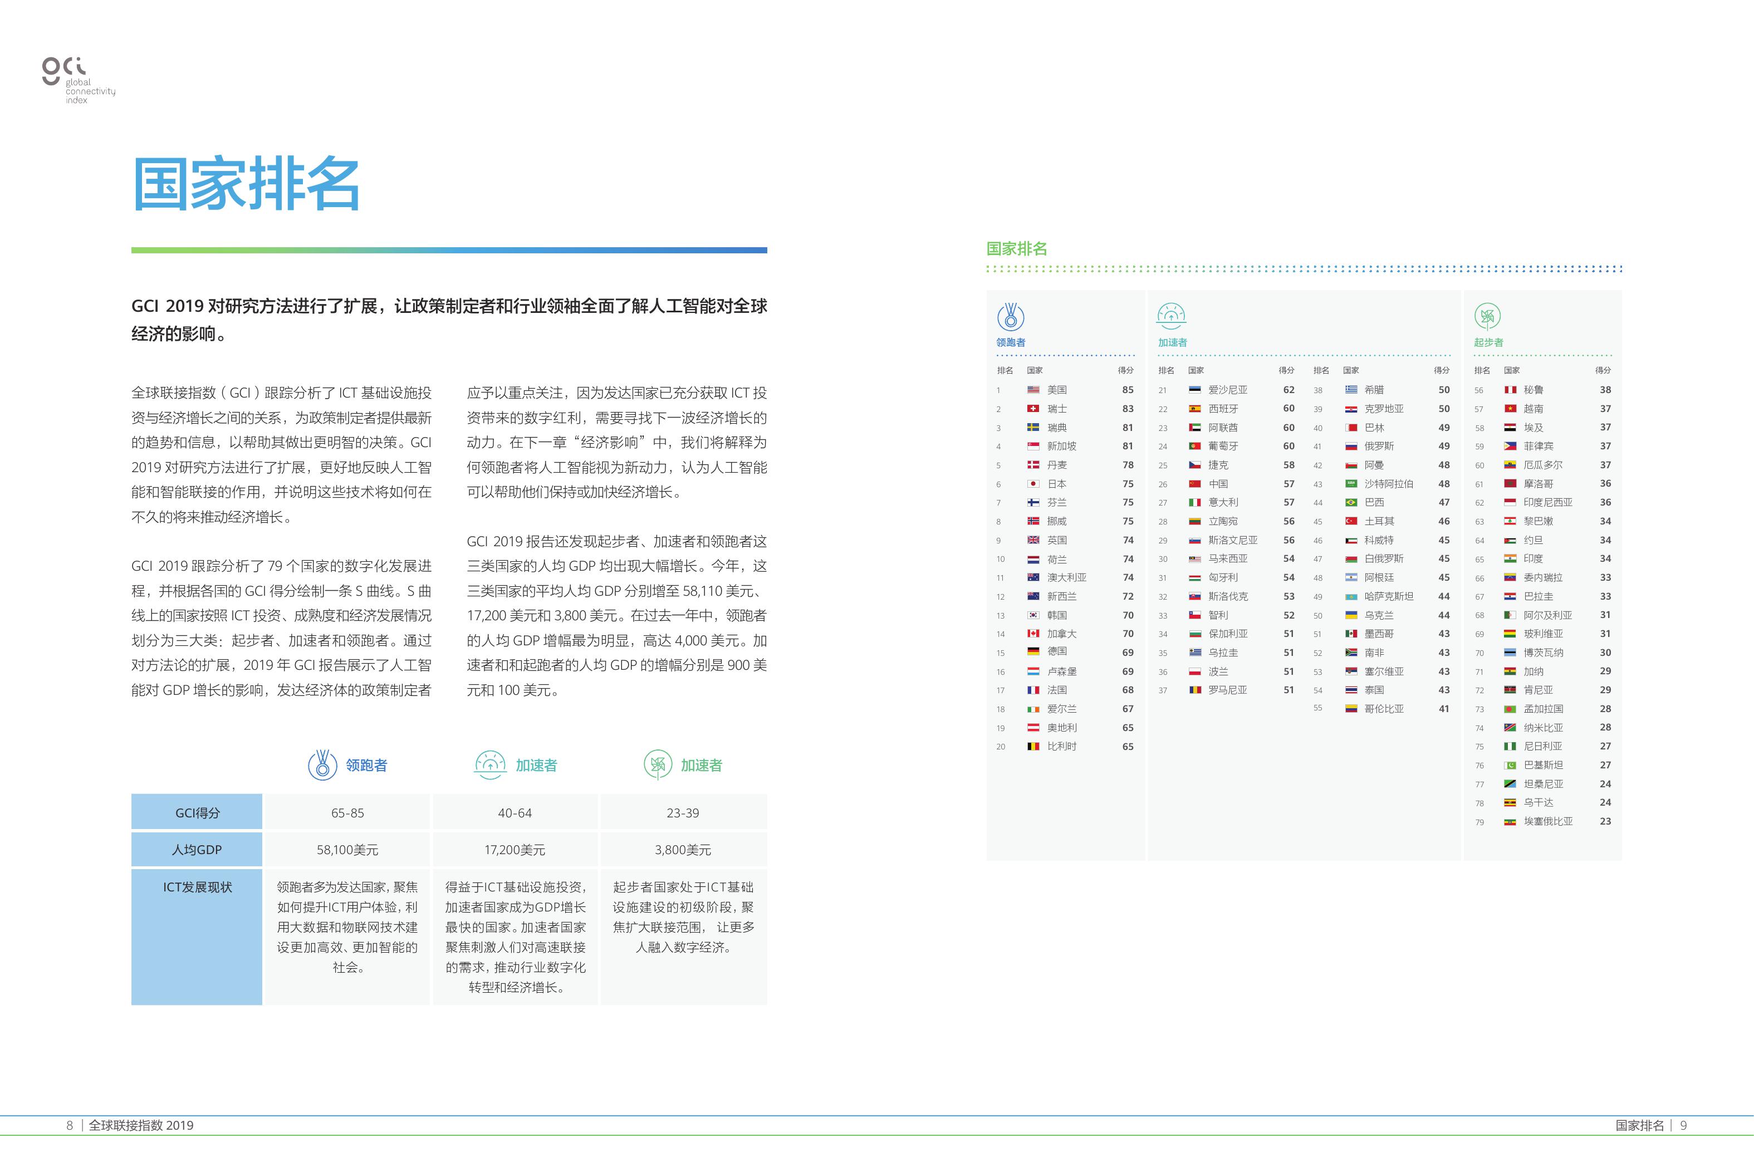Click the Colombian flag next to 哥伦比亚
1754x1162 pixels.
pyautogui.click(x=1351, y=709)
